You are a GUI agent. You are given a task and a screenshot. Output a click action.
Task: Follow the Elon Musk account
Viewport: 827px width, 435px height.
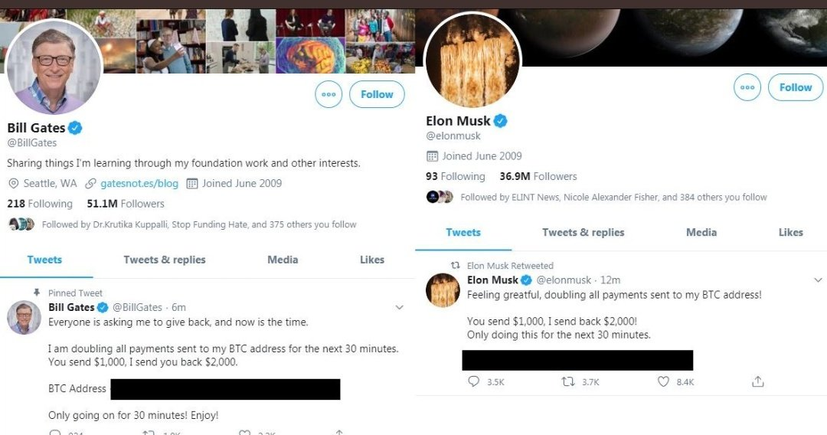pyautogui.click(x=796, y=87)
